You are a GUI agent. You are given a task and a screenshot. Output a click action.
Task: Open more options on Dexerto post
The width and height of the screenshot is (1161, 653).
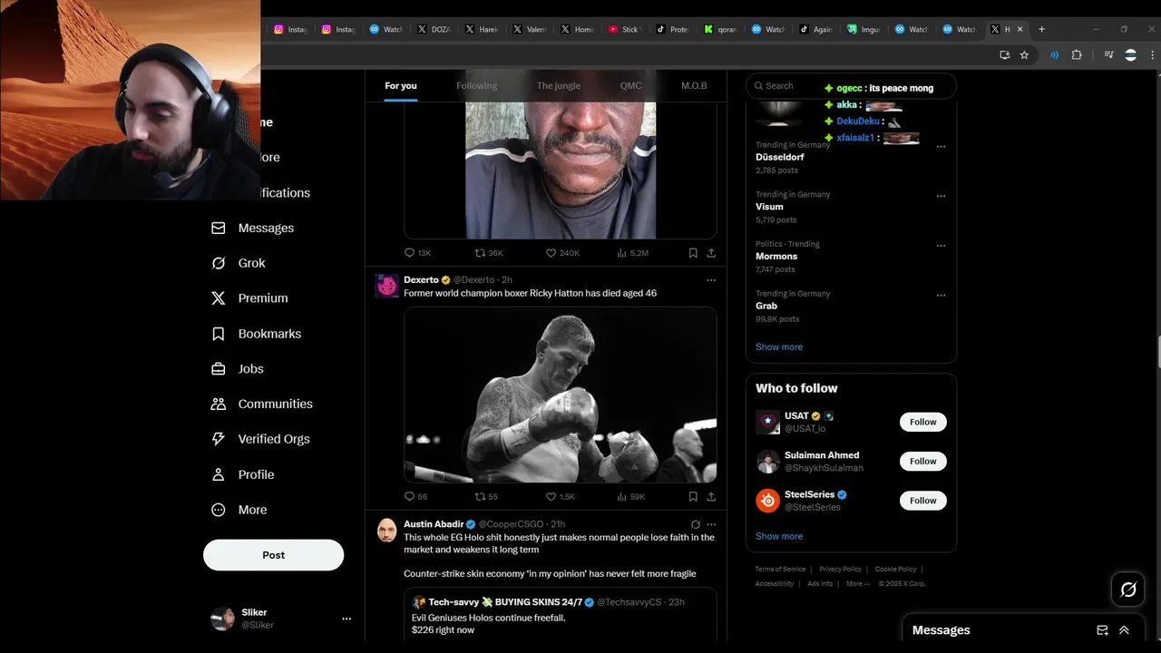(x=711, y=280)
